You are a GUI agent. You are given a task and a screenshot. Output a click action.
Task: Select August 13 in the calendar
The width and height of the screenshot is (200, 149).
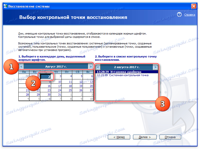[x=88, y=82]
